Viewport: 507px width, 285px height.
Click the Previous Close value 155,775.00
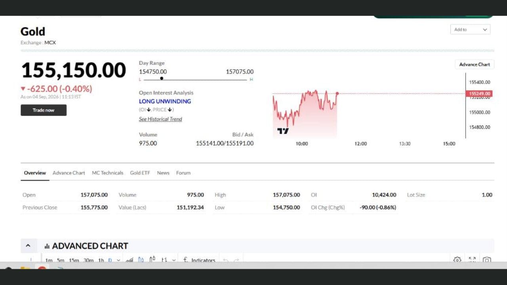point(94,207)
